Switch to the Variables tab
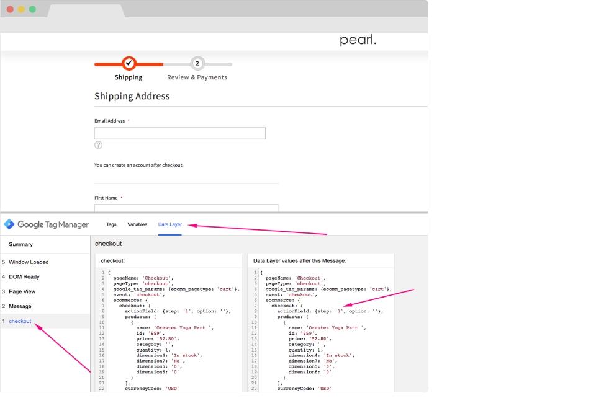 pyautogui.click(x=137, y=224)
